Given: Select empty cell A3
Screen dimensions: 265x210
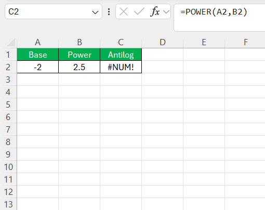Looking at the screenshot, I should coord(38,80).
